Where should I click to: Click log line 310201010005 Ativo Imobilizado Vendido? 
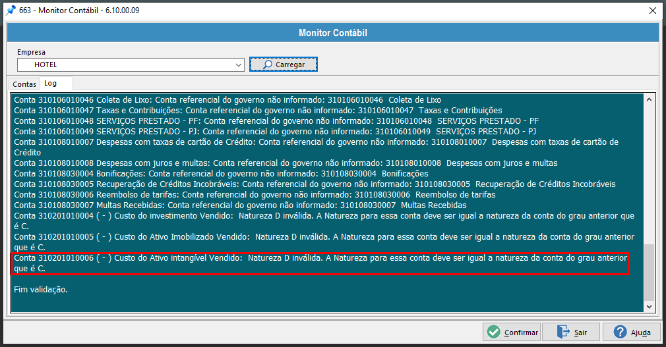pyautogui.click(x=324, y=242)
